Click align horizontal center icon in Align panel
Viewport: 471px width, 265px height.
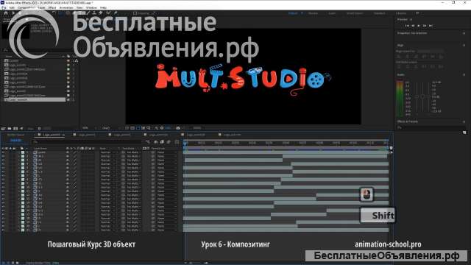(x=408, y=57)
